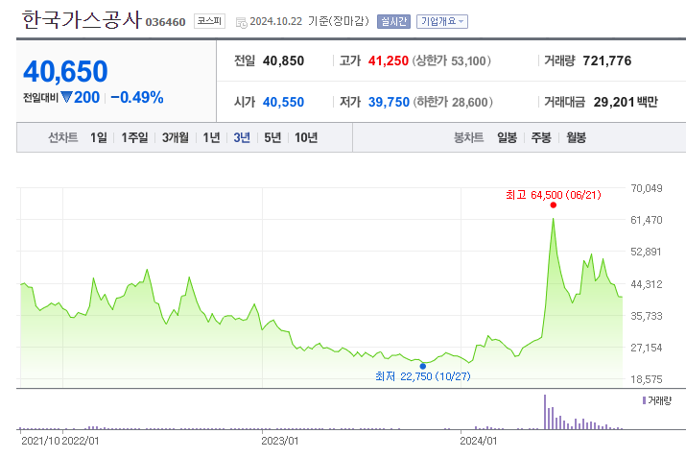
Task: Click the red 최고 peak marker dot
Action: tap(554, 205)
